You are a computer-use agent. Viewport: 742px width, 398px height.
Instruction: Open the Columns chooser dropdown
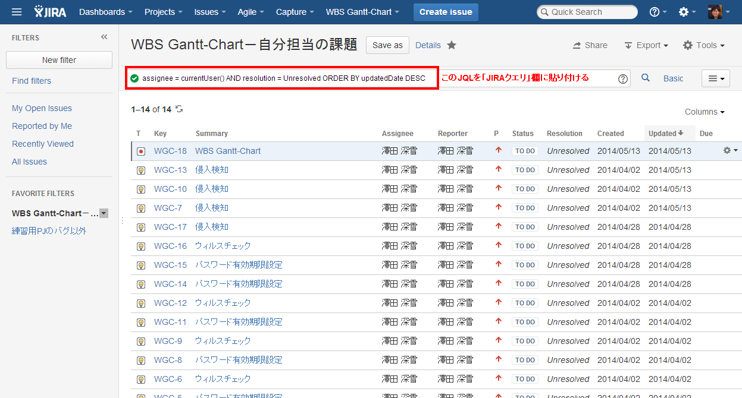(x=705, y=112)
